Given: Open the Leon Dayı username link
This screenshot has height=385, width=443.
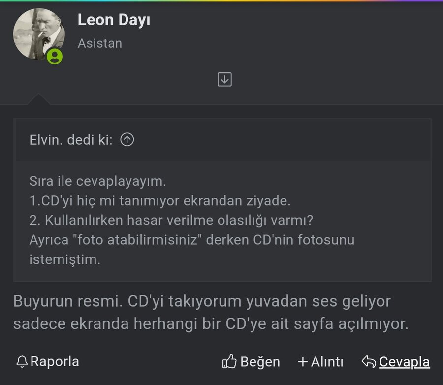Looking at the screenshot, I should point(114,20).
